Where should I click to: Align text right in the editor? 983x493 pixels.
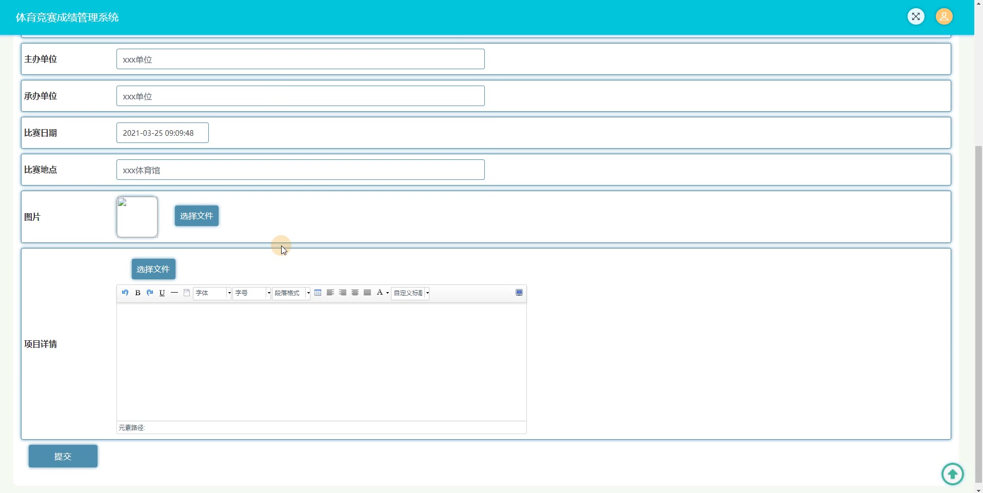click(343, 293)
